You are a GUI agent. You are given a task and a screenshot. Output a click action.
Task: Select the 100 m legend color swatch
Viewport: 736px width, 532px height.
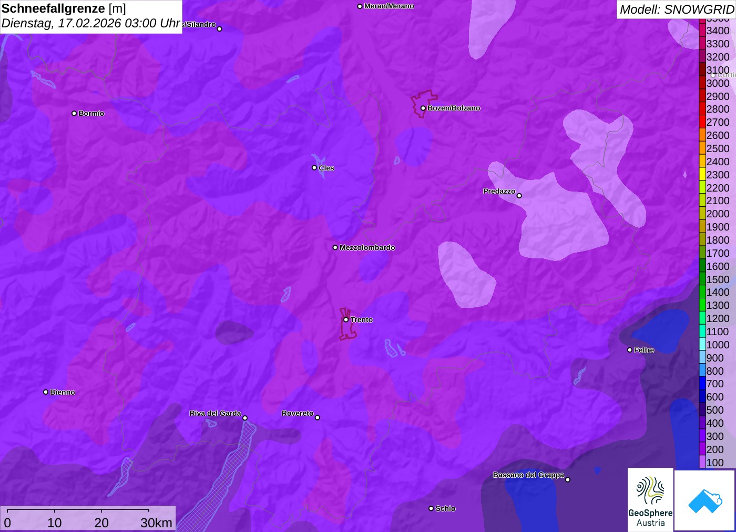(702, 463)
